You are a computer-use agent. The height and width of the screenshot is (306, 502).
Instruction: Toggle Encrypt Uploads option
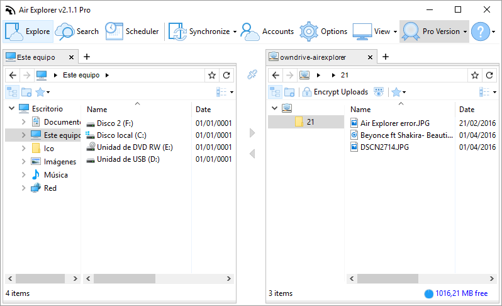point(335,93)
